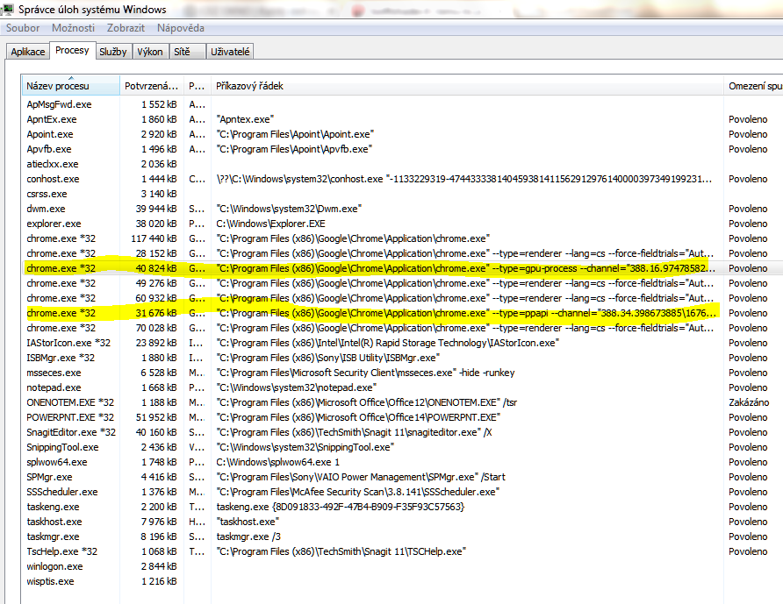Sort by Název procesu column header
The image size is (783, 604).
point(70,86)
